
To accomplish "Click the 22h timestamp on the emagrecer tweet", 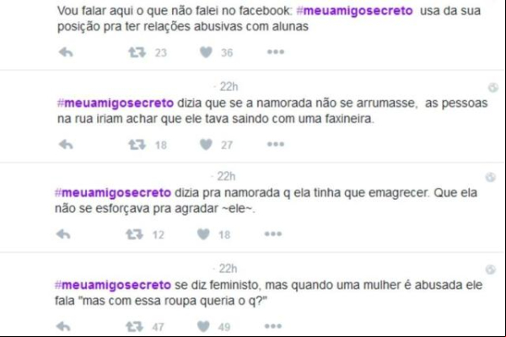I will pos(226,176).
